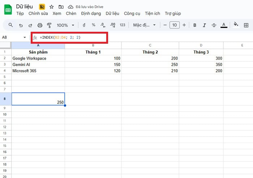Click the Sản phẩm header cell
Viewport: 253px width, 178px height.
[x=38, y=52]
